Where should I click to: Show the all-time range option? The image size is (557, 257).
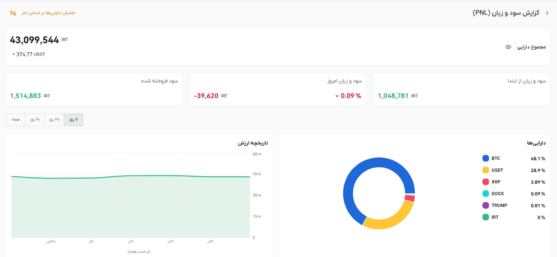click(16, 120)
